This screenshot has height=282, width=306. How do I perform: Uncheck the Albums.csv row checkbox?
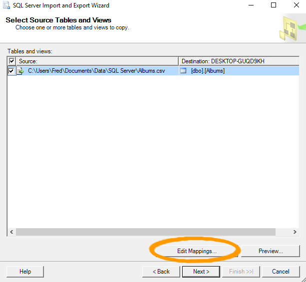[x=11, y=71]
